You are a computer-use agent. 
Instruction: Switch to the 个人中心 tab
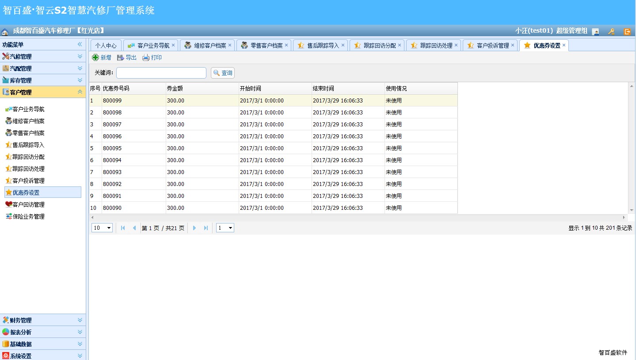(x=106, y=45)
